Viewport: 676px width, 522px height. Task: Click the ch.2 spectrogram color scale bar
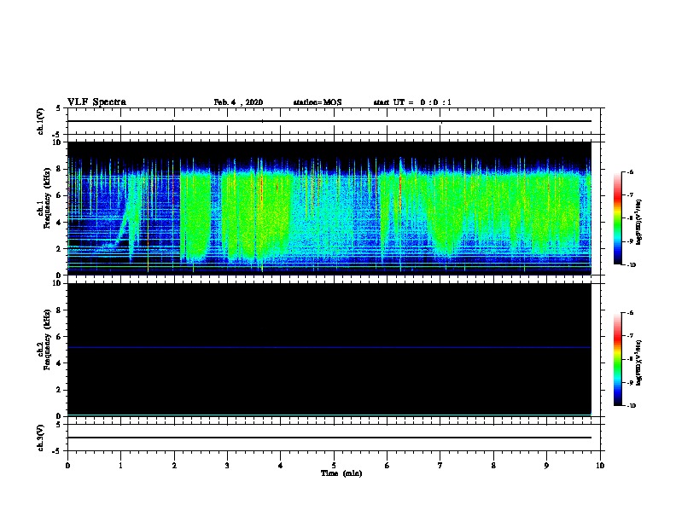click(x=617, y=359)
